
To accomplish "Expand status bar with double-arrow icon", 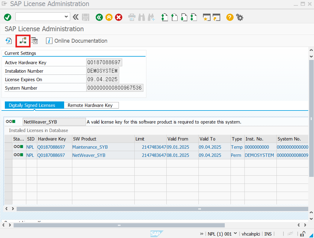I will pyautogui.click(x=201, y=234).
